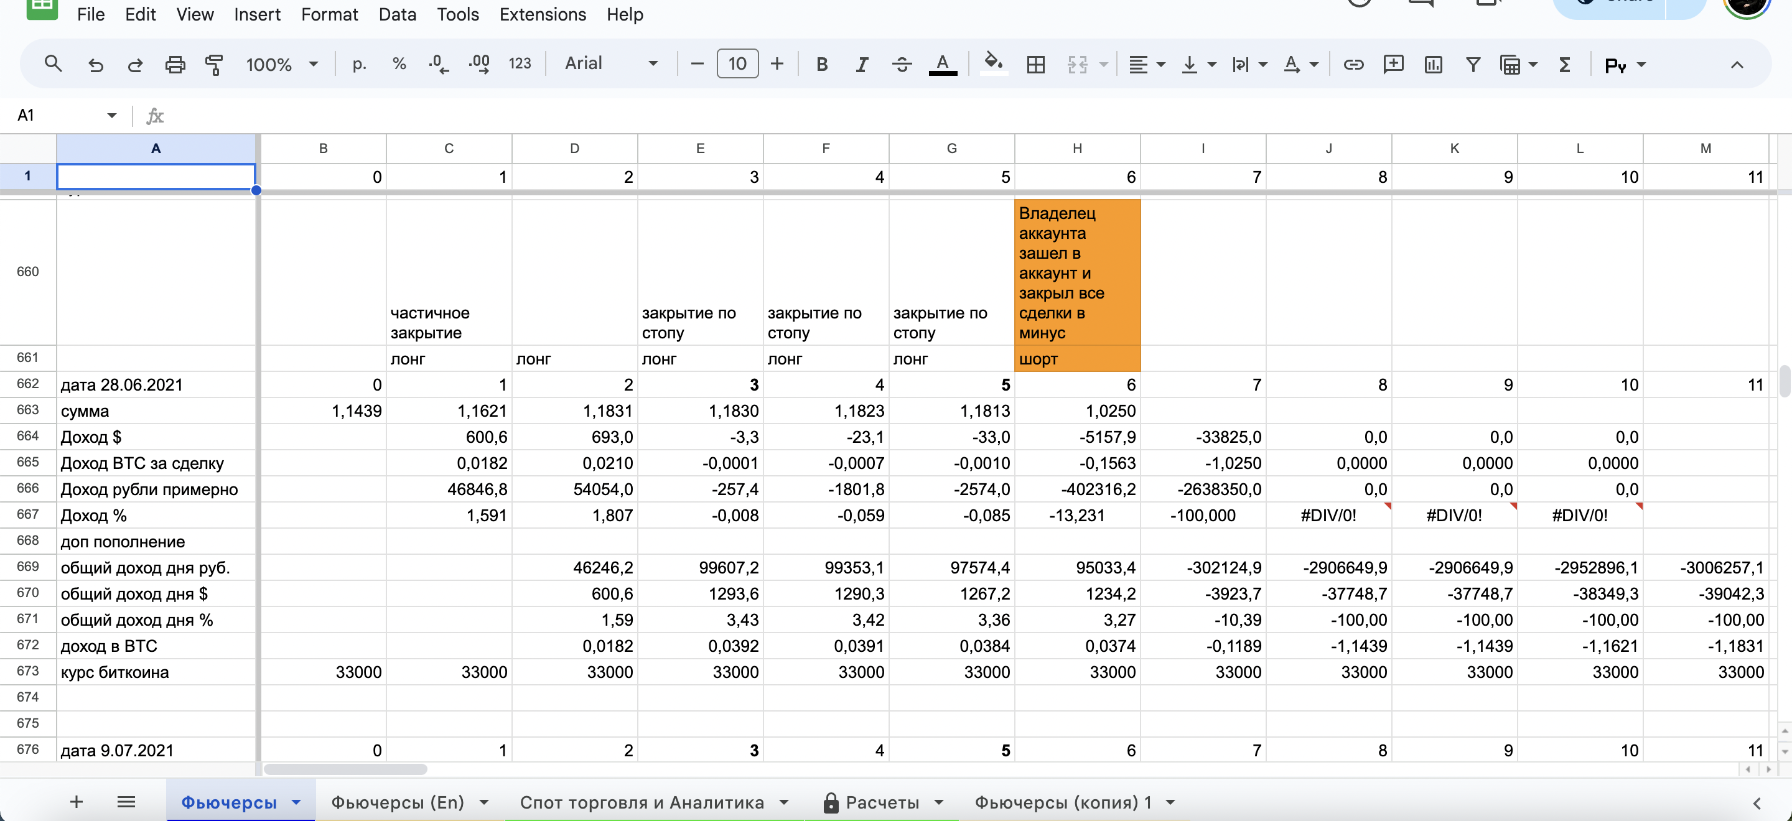Click the create filter icon

tap(1473, 64)
